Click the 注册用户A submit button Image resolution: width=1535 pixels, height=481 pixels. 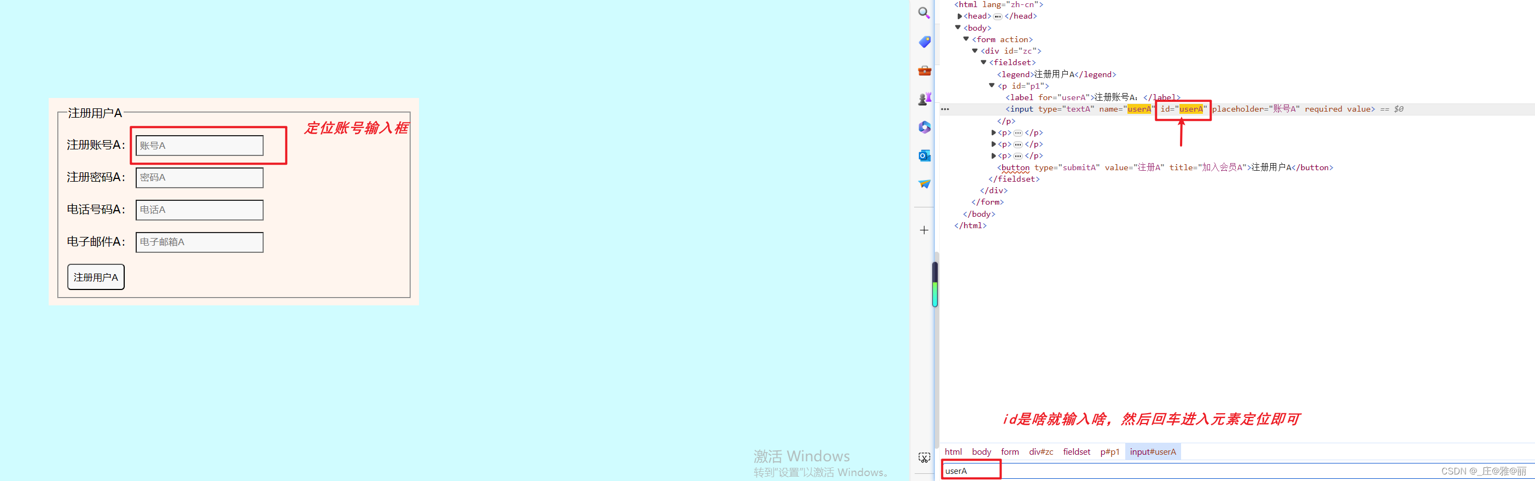(96, 277)
